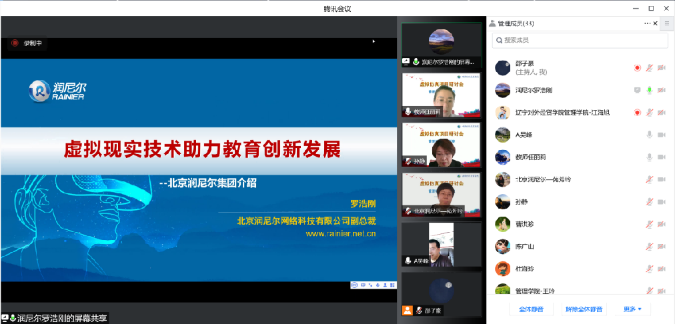Click the orange host badge on 邵子豪 tile

(x=408, y=311)
